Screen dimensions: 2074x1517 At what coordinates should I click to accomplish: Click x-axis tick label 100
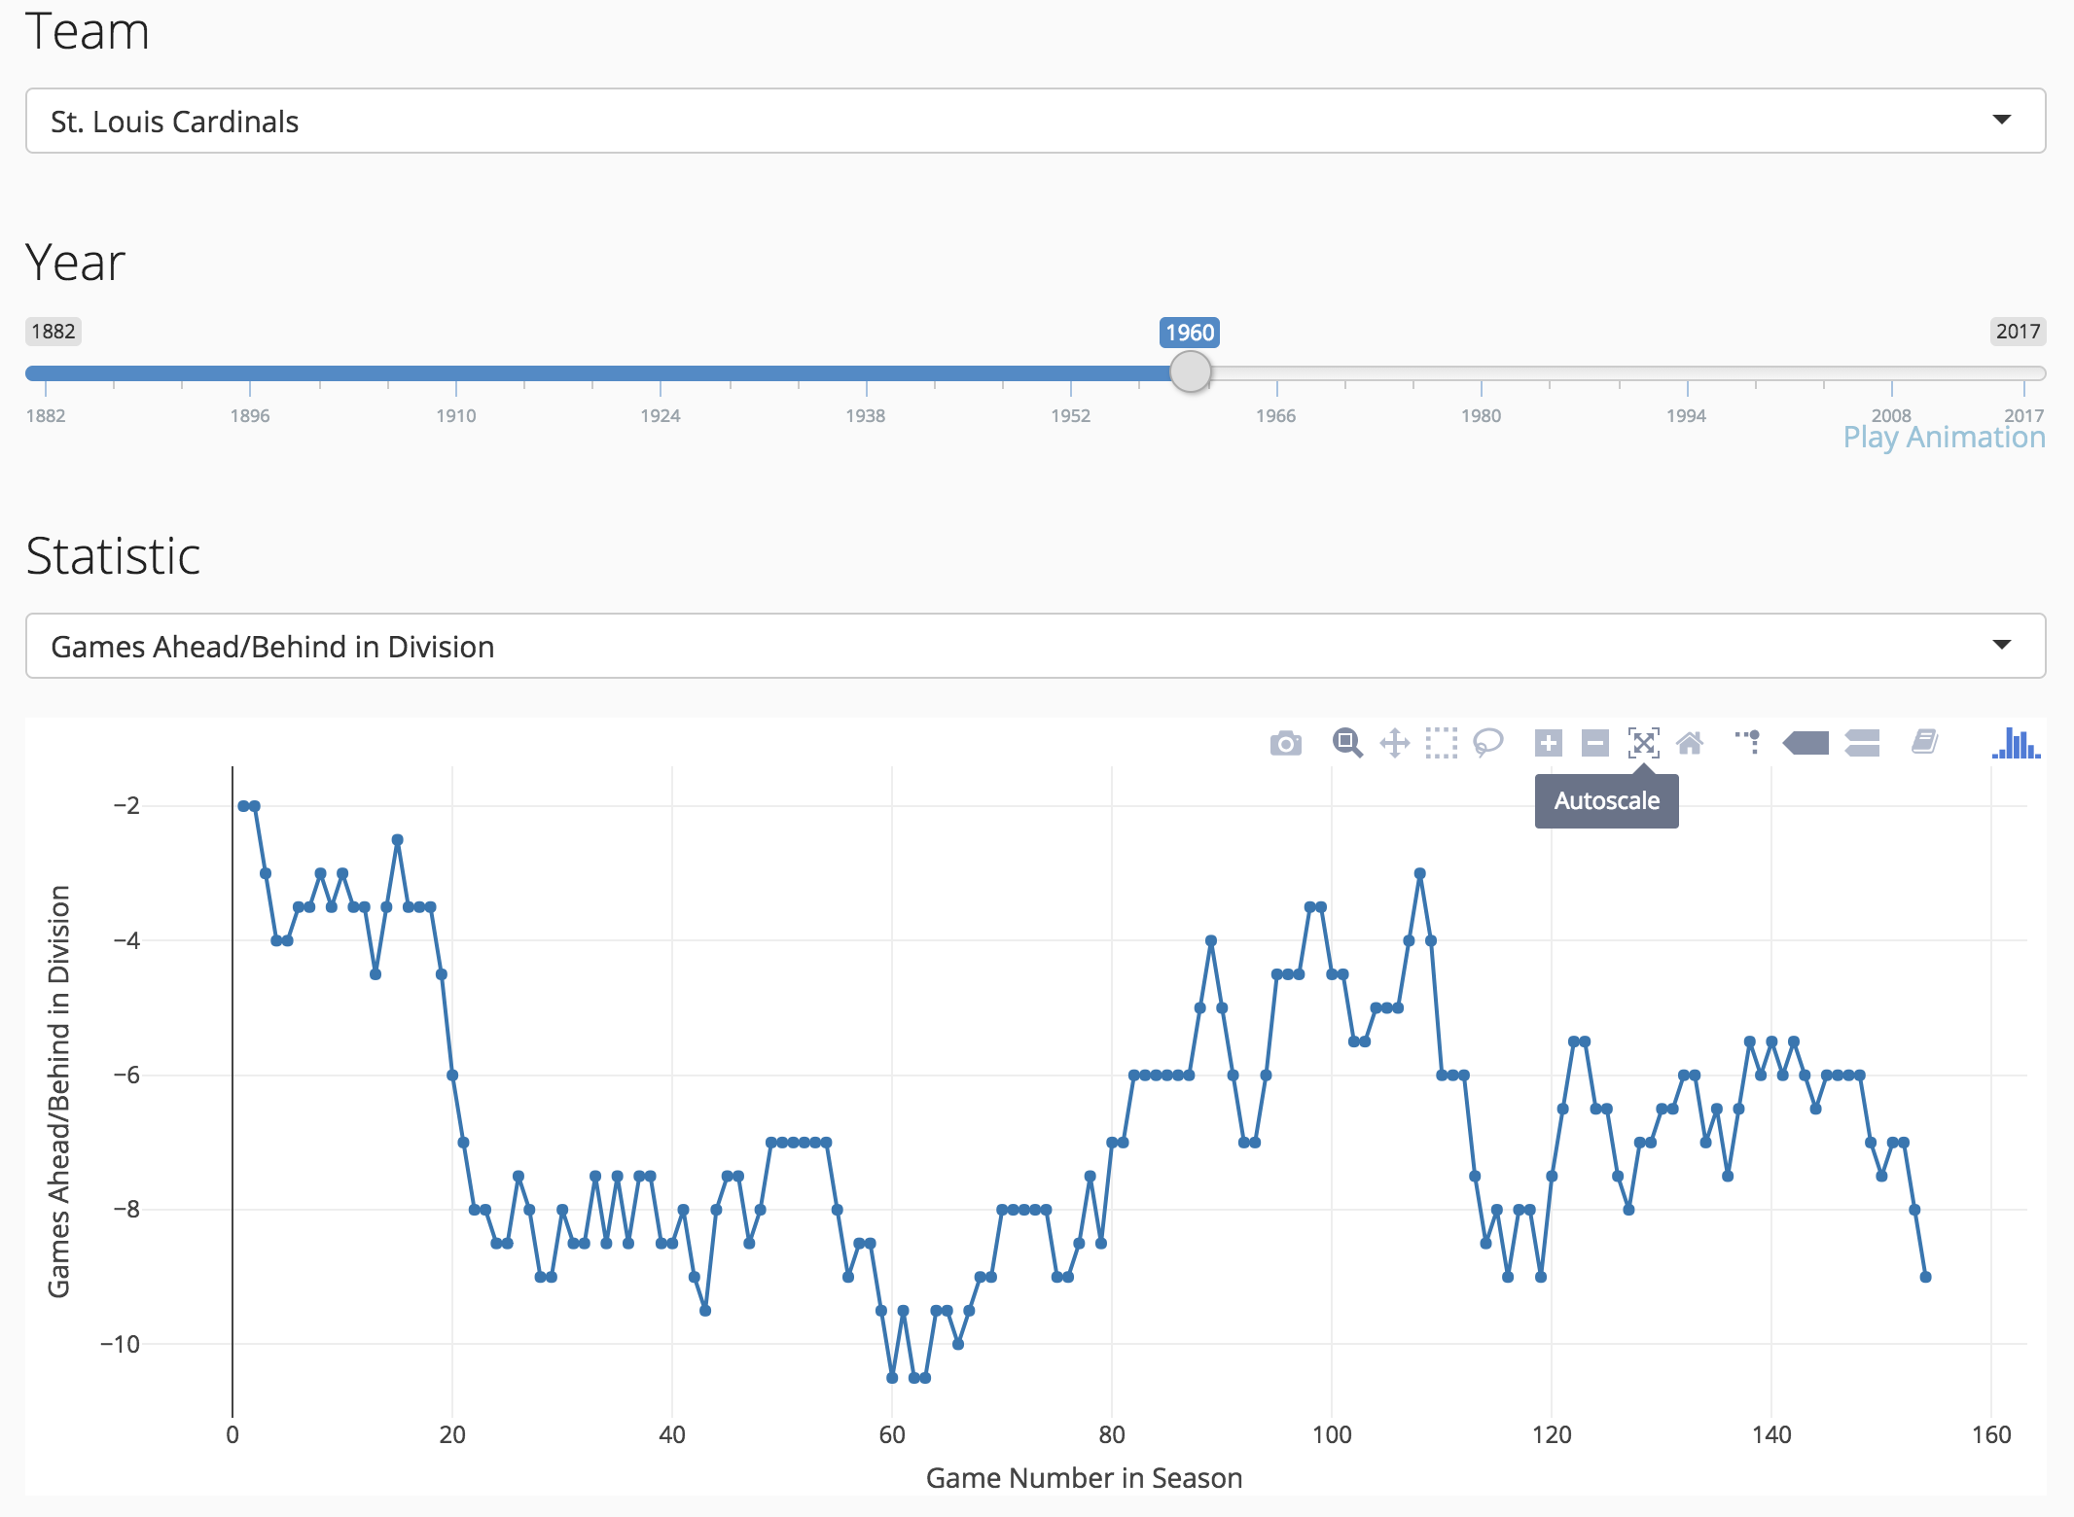tap(1332, 1434)
